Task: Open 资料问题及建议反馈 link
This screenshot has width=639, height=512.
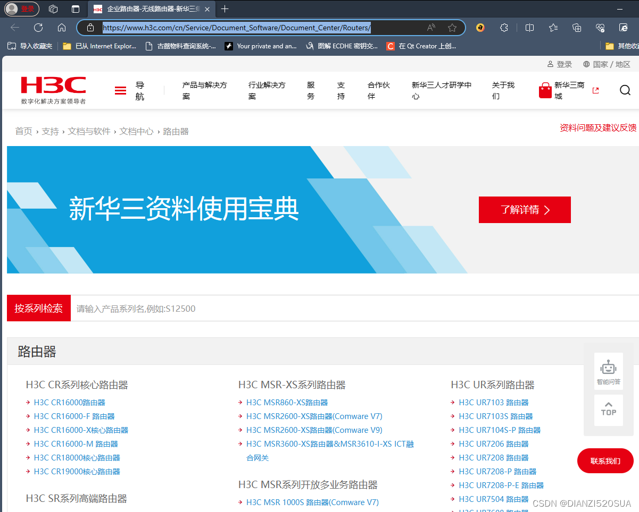Action: (x=598, y=127)
